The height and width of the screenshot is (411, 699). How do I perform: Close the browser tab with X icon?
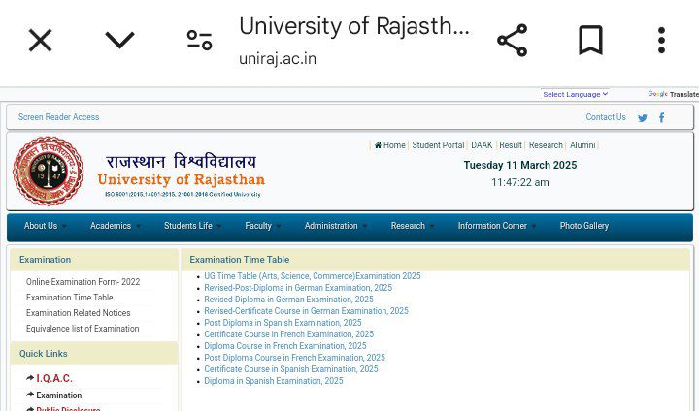(40, 41)
